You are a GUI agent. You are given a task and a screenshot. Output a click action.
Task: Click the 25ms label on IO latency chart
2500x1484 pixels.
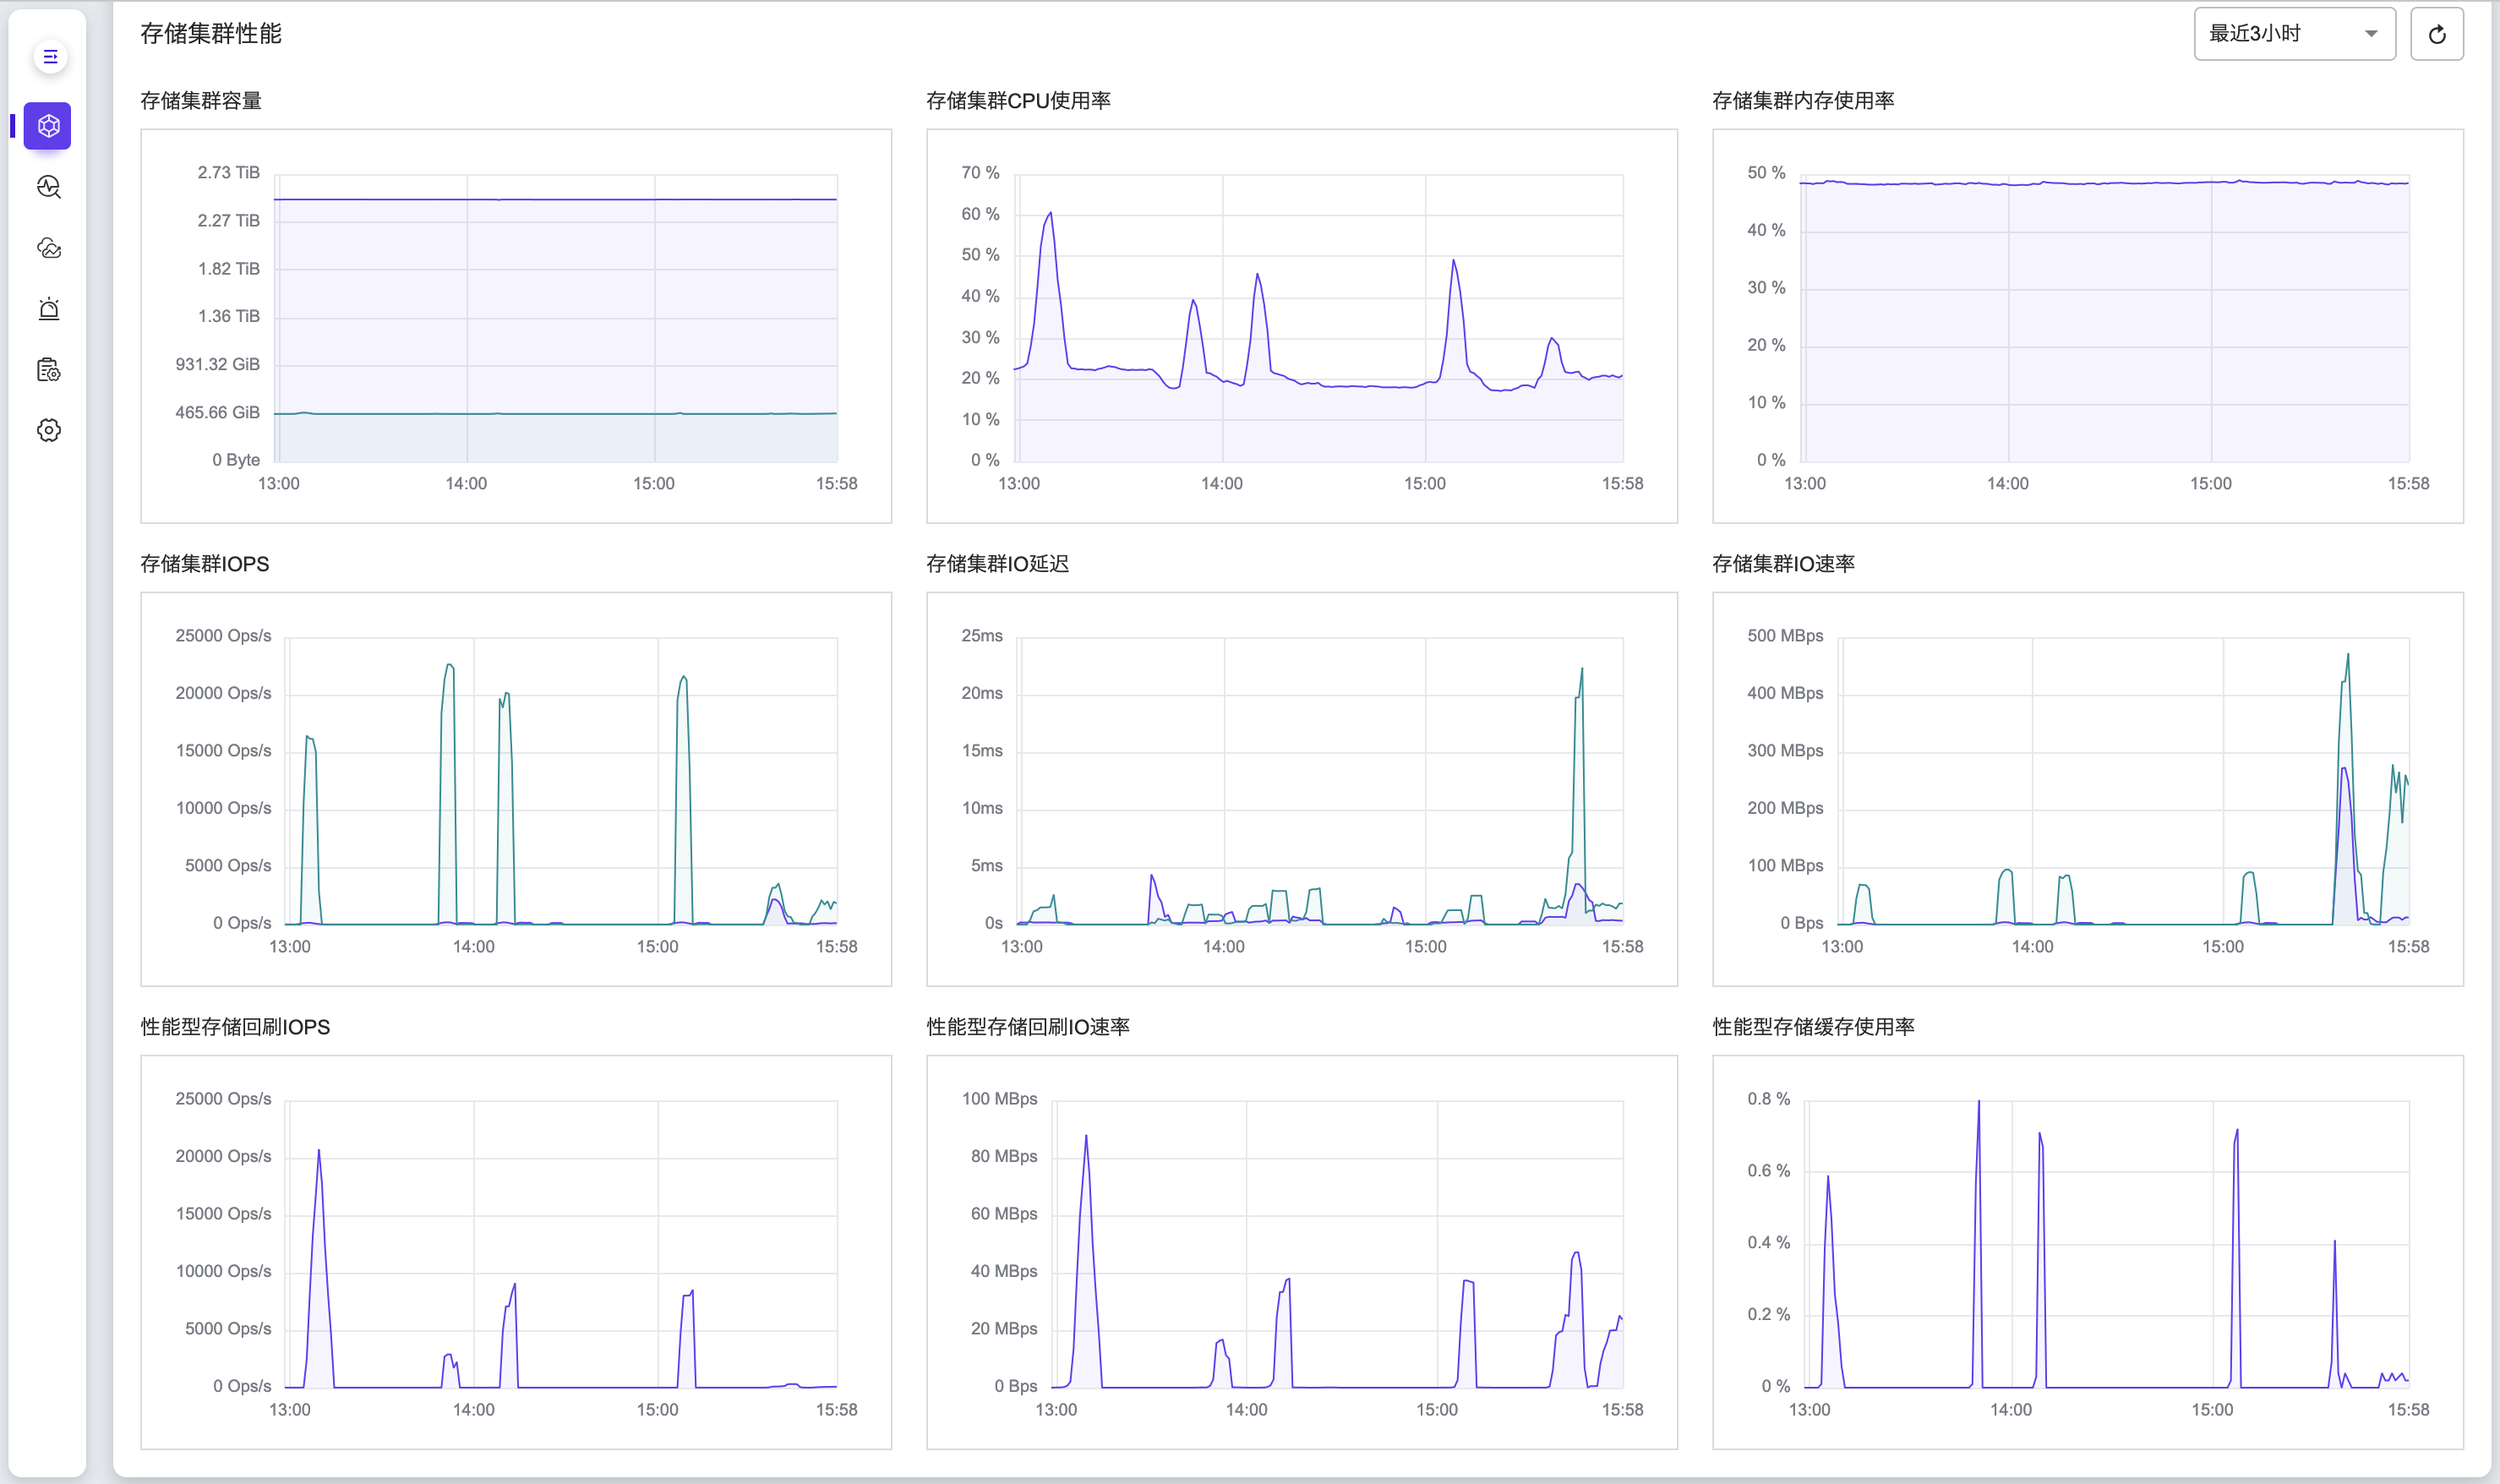(x=982, y=636)
